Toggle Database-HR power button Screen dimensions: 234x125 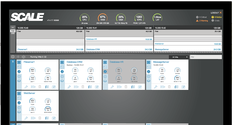(x=105, y=62)
